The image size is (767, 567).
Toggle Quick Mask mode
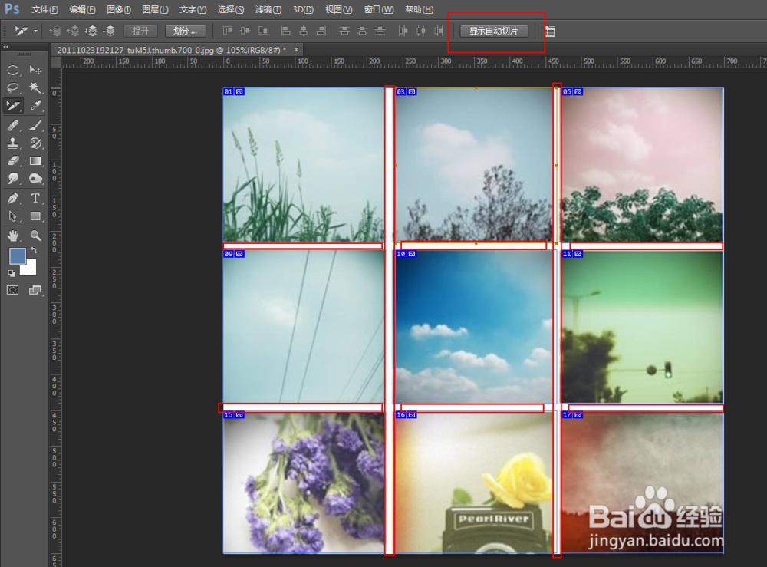click(x=13, y=290)
